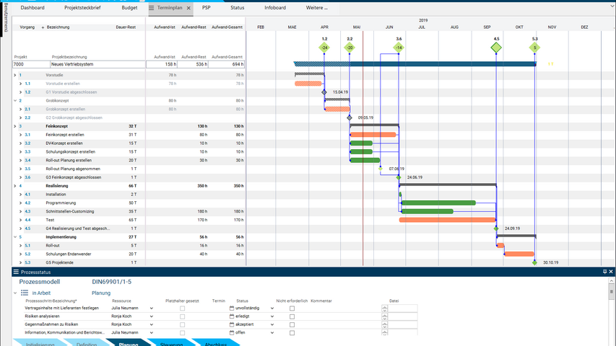The height and width of the screenshot is (346, 616).
Task: Collapse the in Arbeit section chevron
Action: [x=14, y=293]
